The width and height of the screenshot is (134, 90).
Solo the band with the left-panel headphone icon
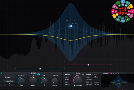[x=1, y=76]
